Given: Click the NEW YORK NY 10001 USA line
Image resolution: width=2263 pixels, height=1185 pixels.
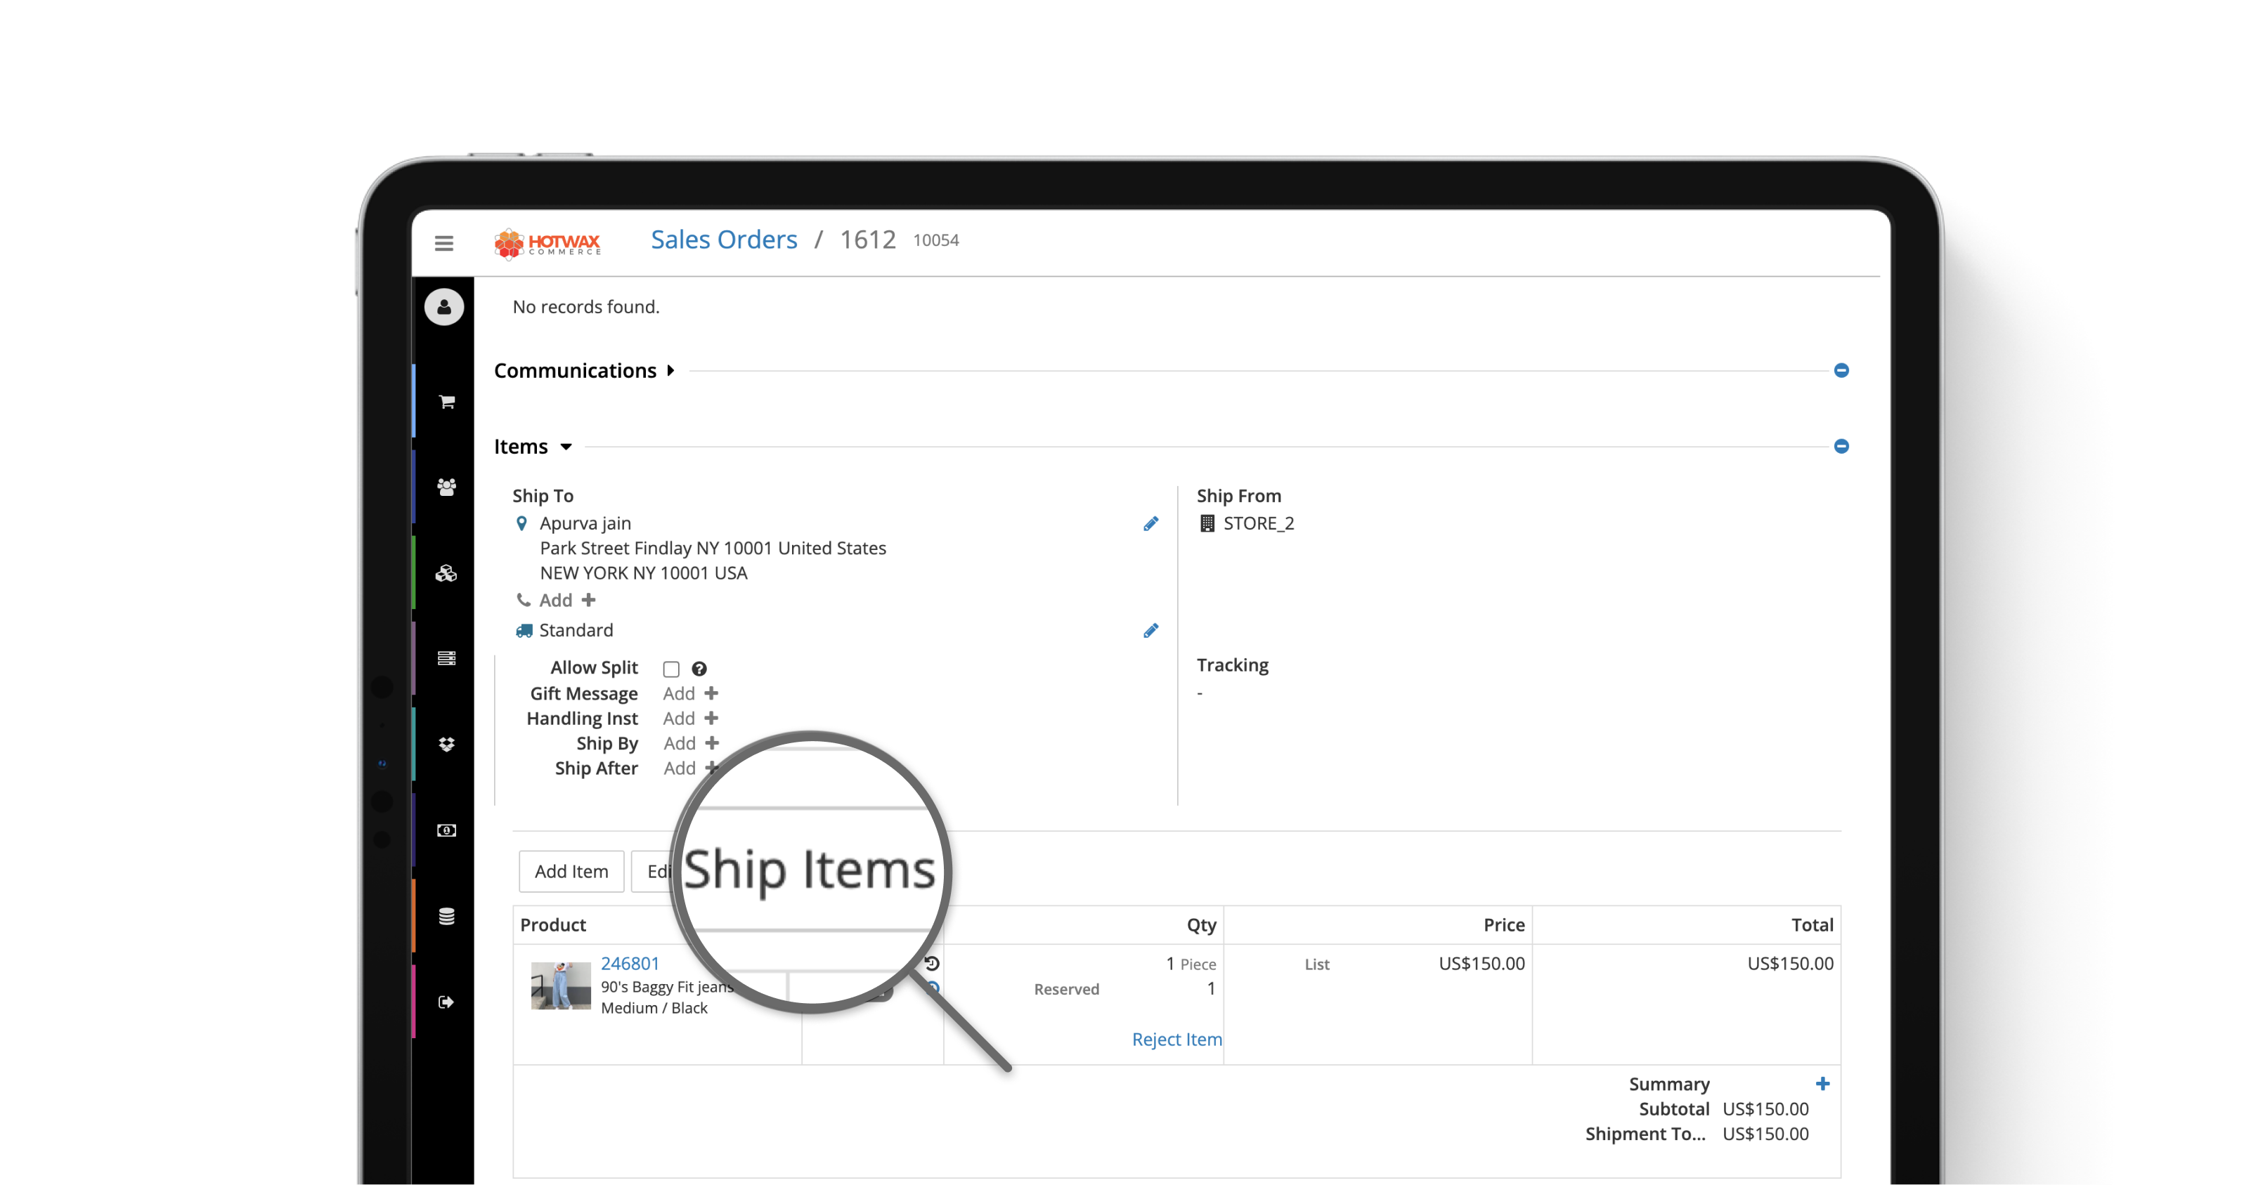Looking at the screenshot, I should (644, 573).
